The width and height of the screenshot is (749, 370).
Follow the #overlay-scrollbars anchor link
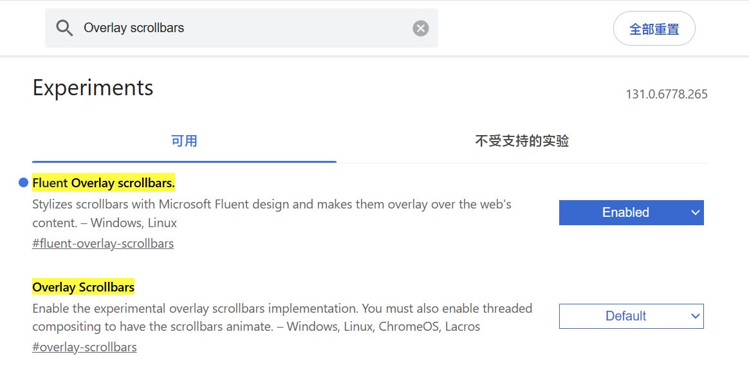84,347
